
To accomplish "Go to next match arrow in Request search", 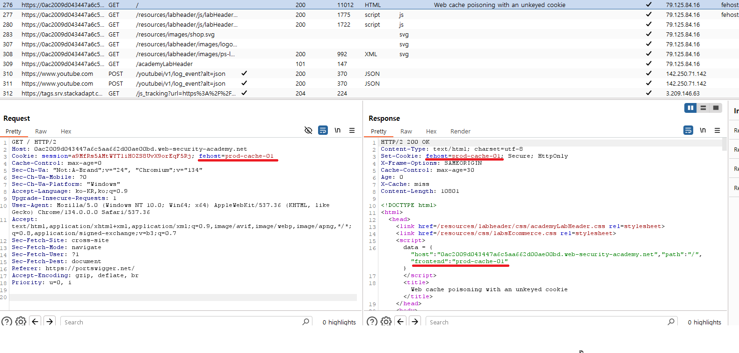I will (x=50, y=322).
